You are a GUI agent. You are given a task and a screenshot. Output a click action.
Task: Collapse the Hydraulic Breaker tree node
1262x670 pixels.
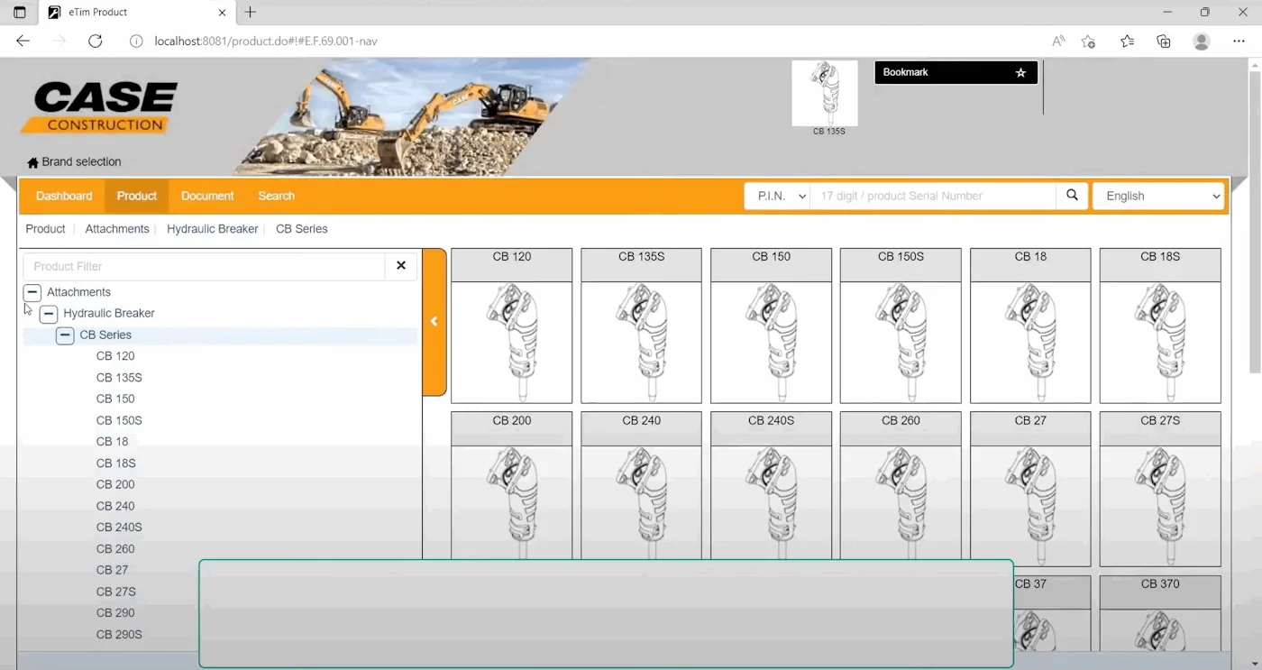click(49, 314)
